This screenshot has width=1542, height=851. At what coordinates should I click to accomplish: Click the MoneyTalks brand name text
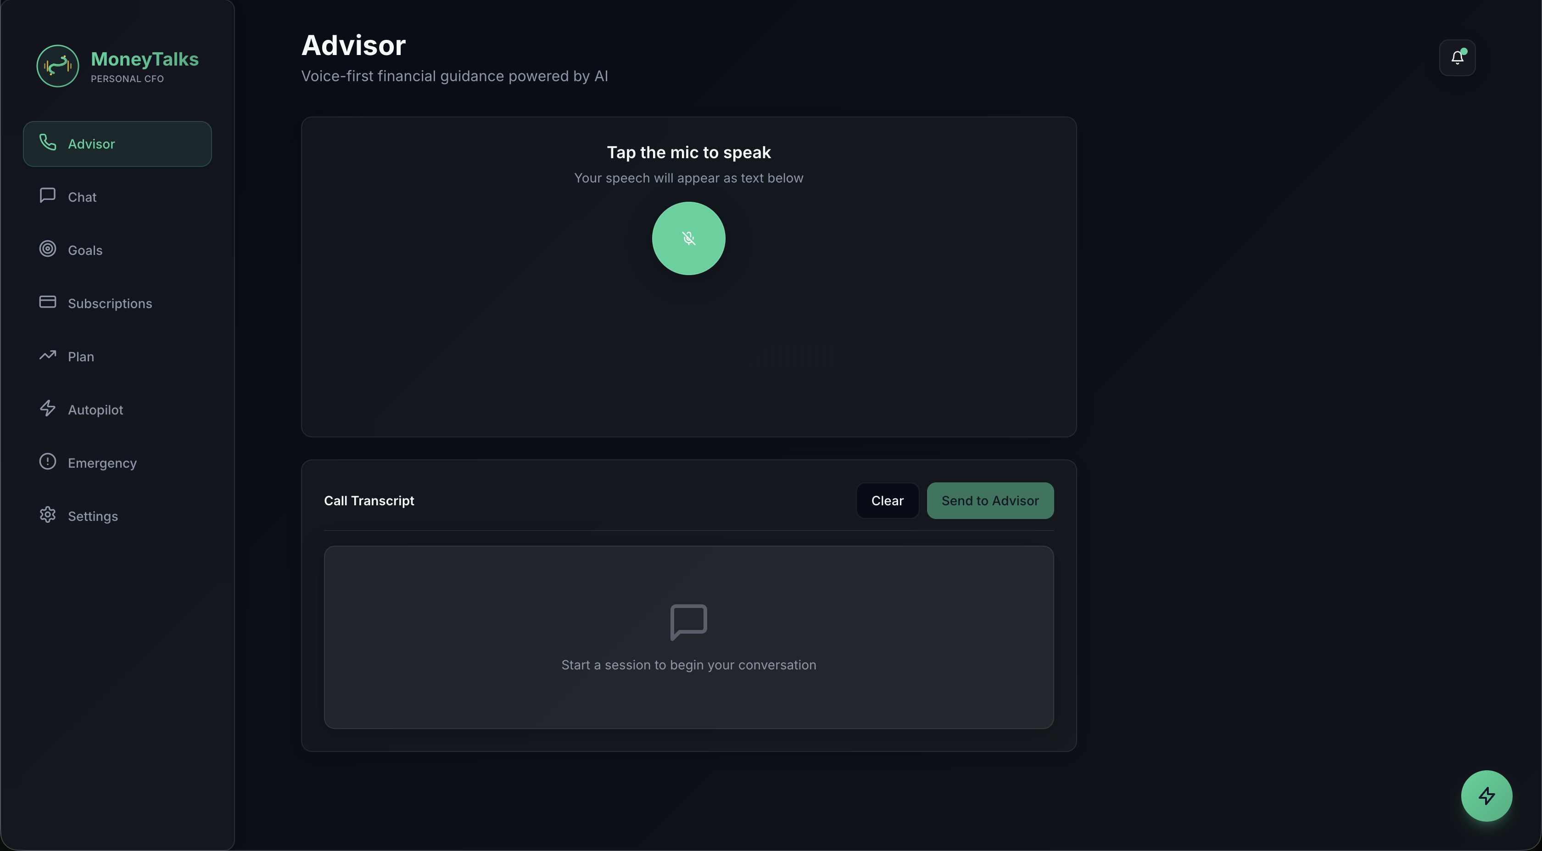click(x=145, y=59)
